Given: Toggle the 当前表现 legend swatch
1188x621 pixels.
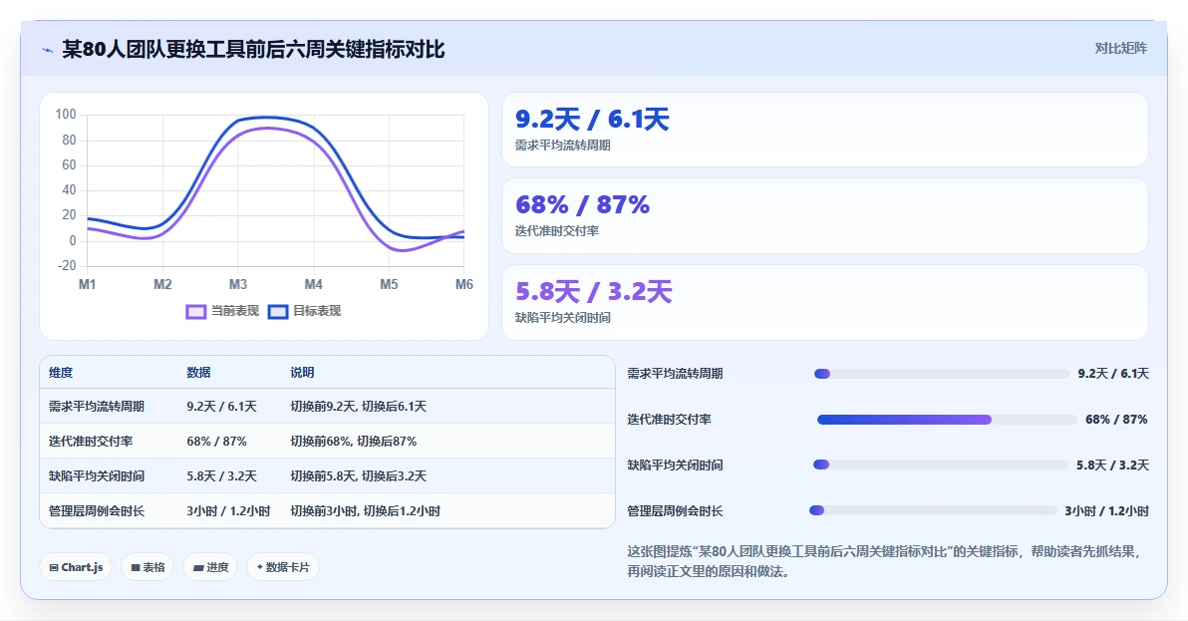Looking at the screenshot, I should 195,311.
